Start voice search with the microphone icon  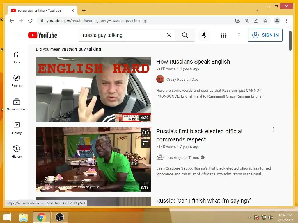tap(204, 35)
